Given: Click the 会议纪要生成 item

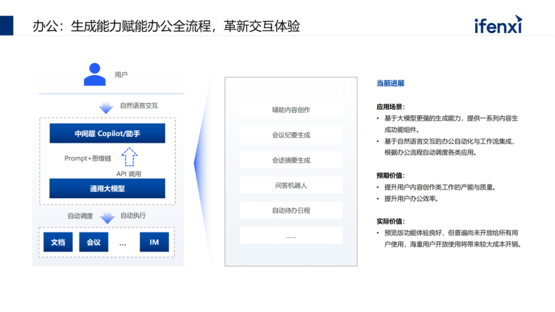Looking at the screenshot, I should pyautogui.click(x=291, y=135).
